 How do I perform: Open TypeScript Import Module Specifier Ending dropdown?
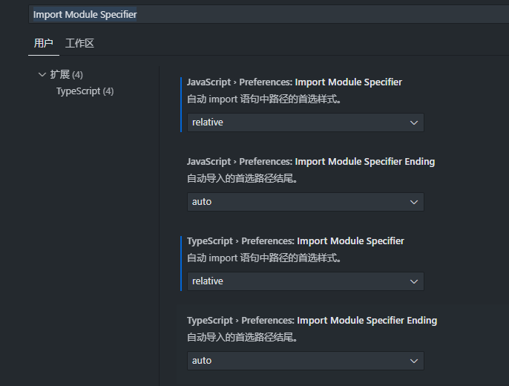coord(305,361)
